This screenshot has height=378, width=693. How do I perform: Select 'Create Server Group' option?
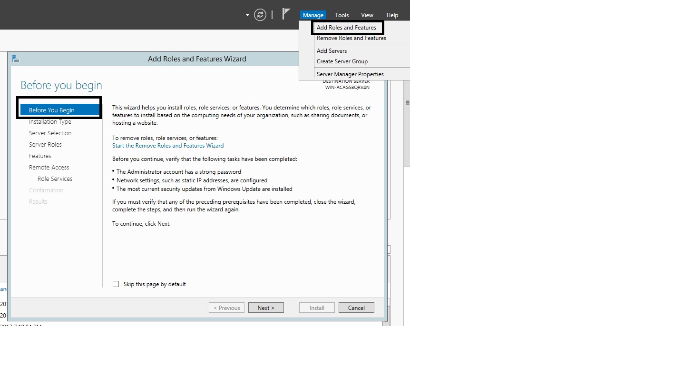pos(342,61)
